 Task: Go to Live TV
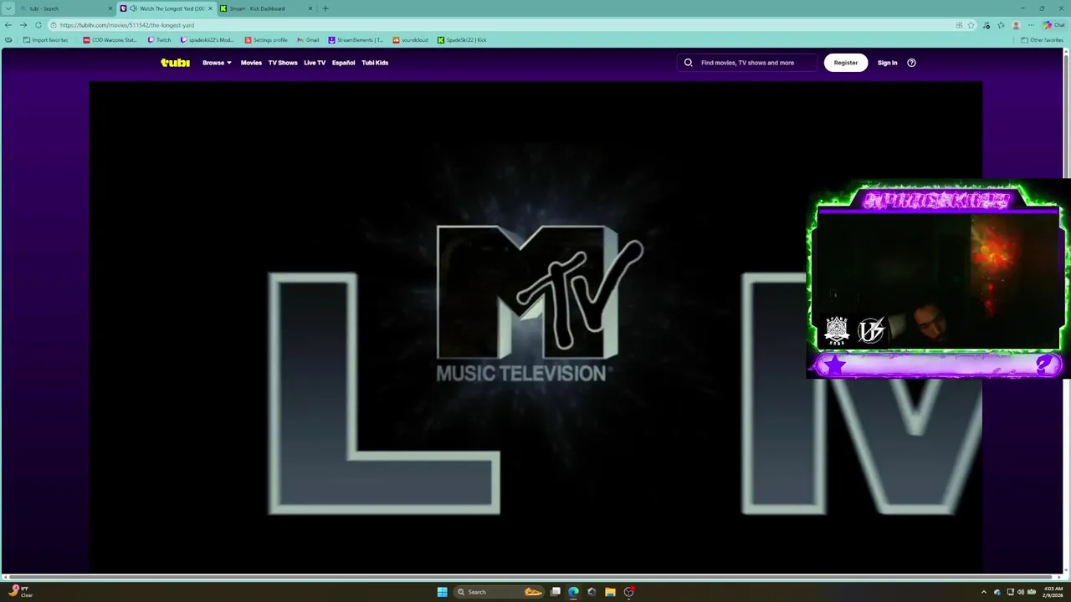pos(315,63)
